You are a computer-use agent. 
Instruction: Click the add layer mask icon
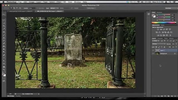pos(162,96)
